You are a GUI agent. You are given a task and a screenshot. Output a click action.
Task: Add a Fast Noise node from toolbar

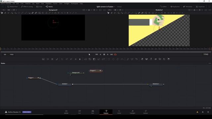point(48,59)
